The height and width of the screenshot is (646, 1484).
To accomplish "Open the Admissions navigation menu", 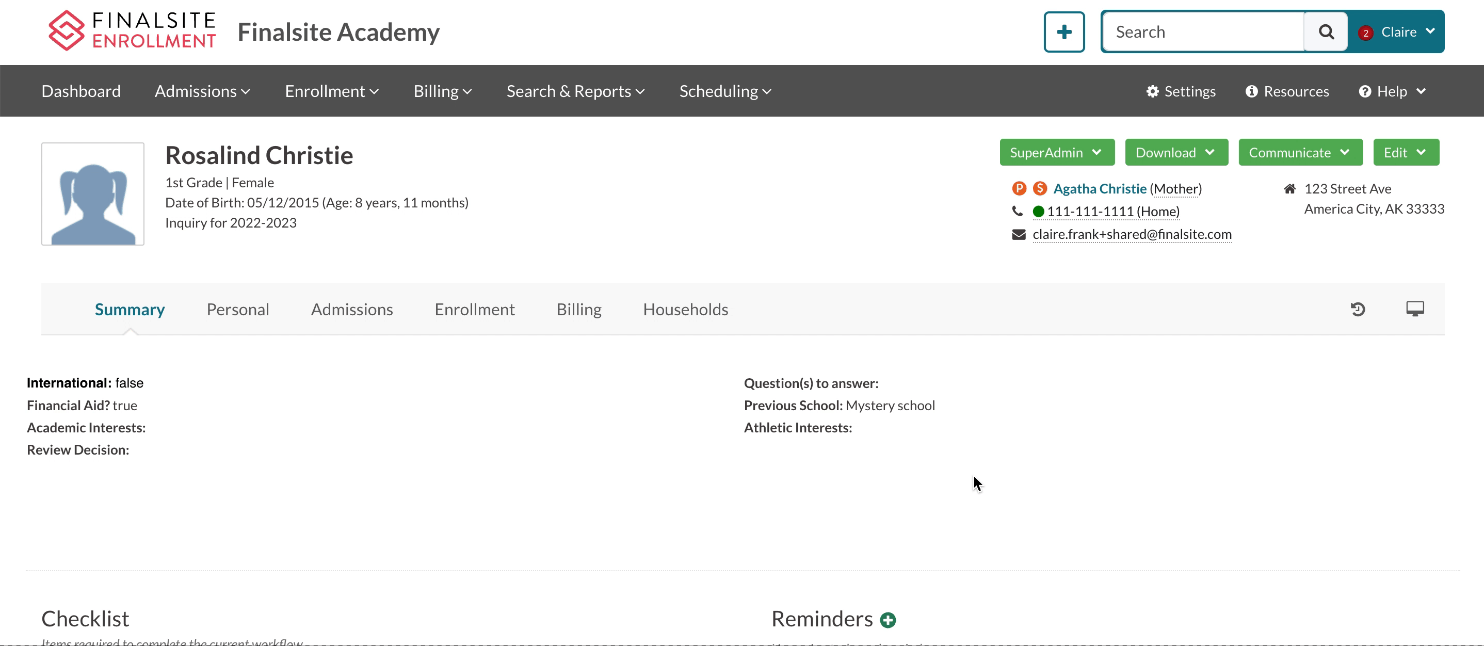I will point(202,92).
